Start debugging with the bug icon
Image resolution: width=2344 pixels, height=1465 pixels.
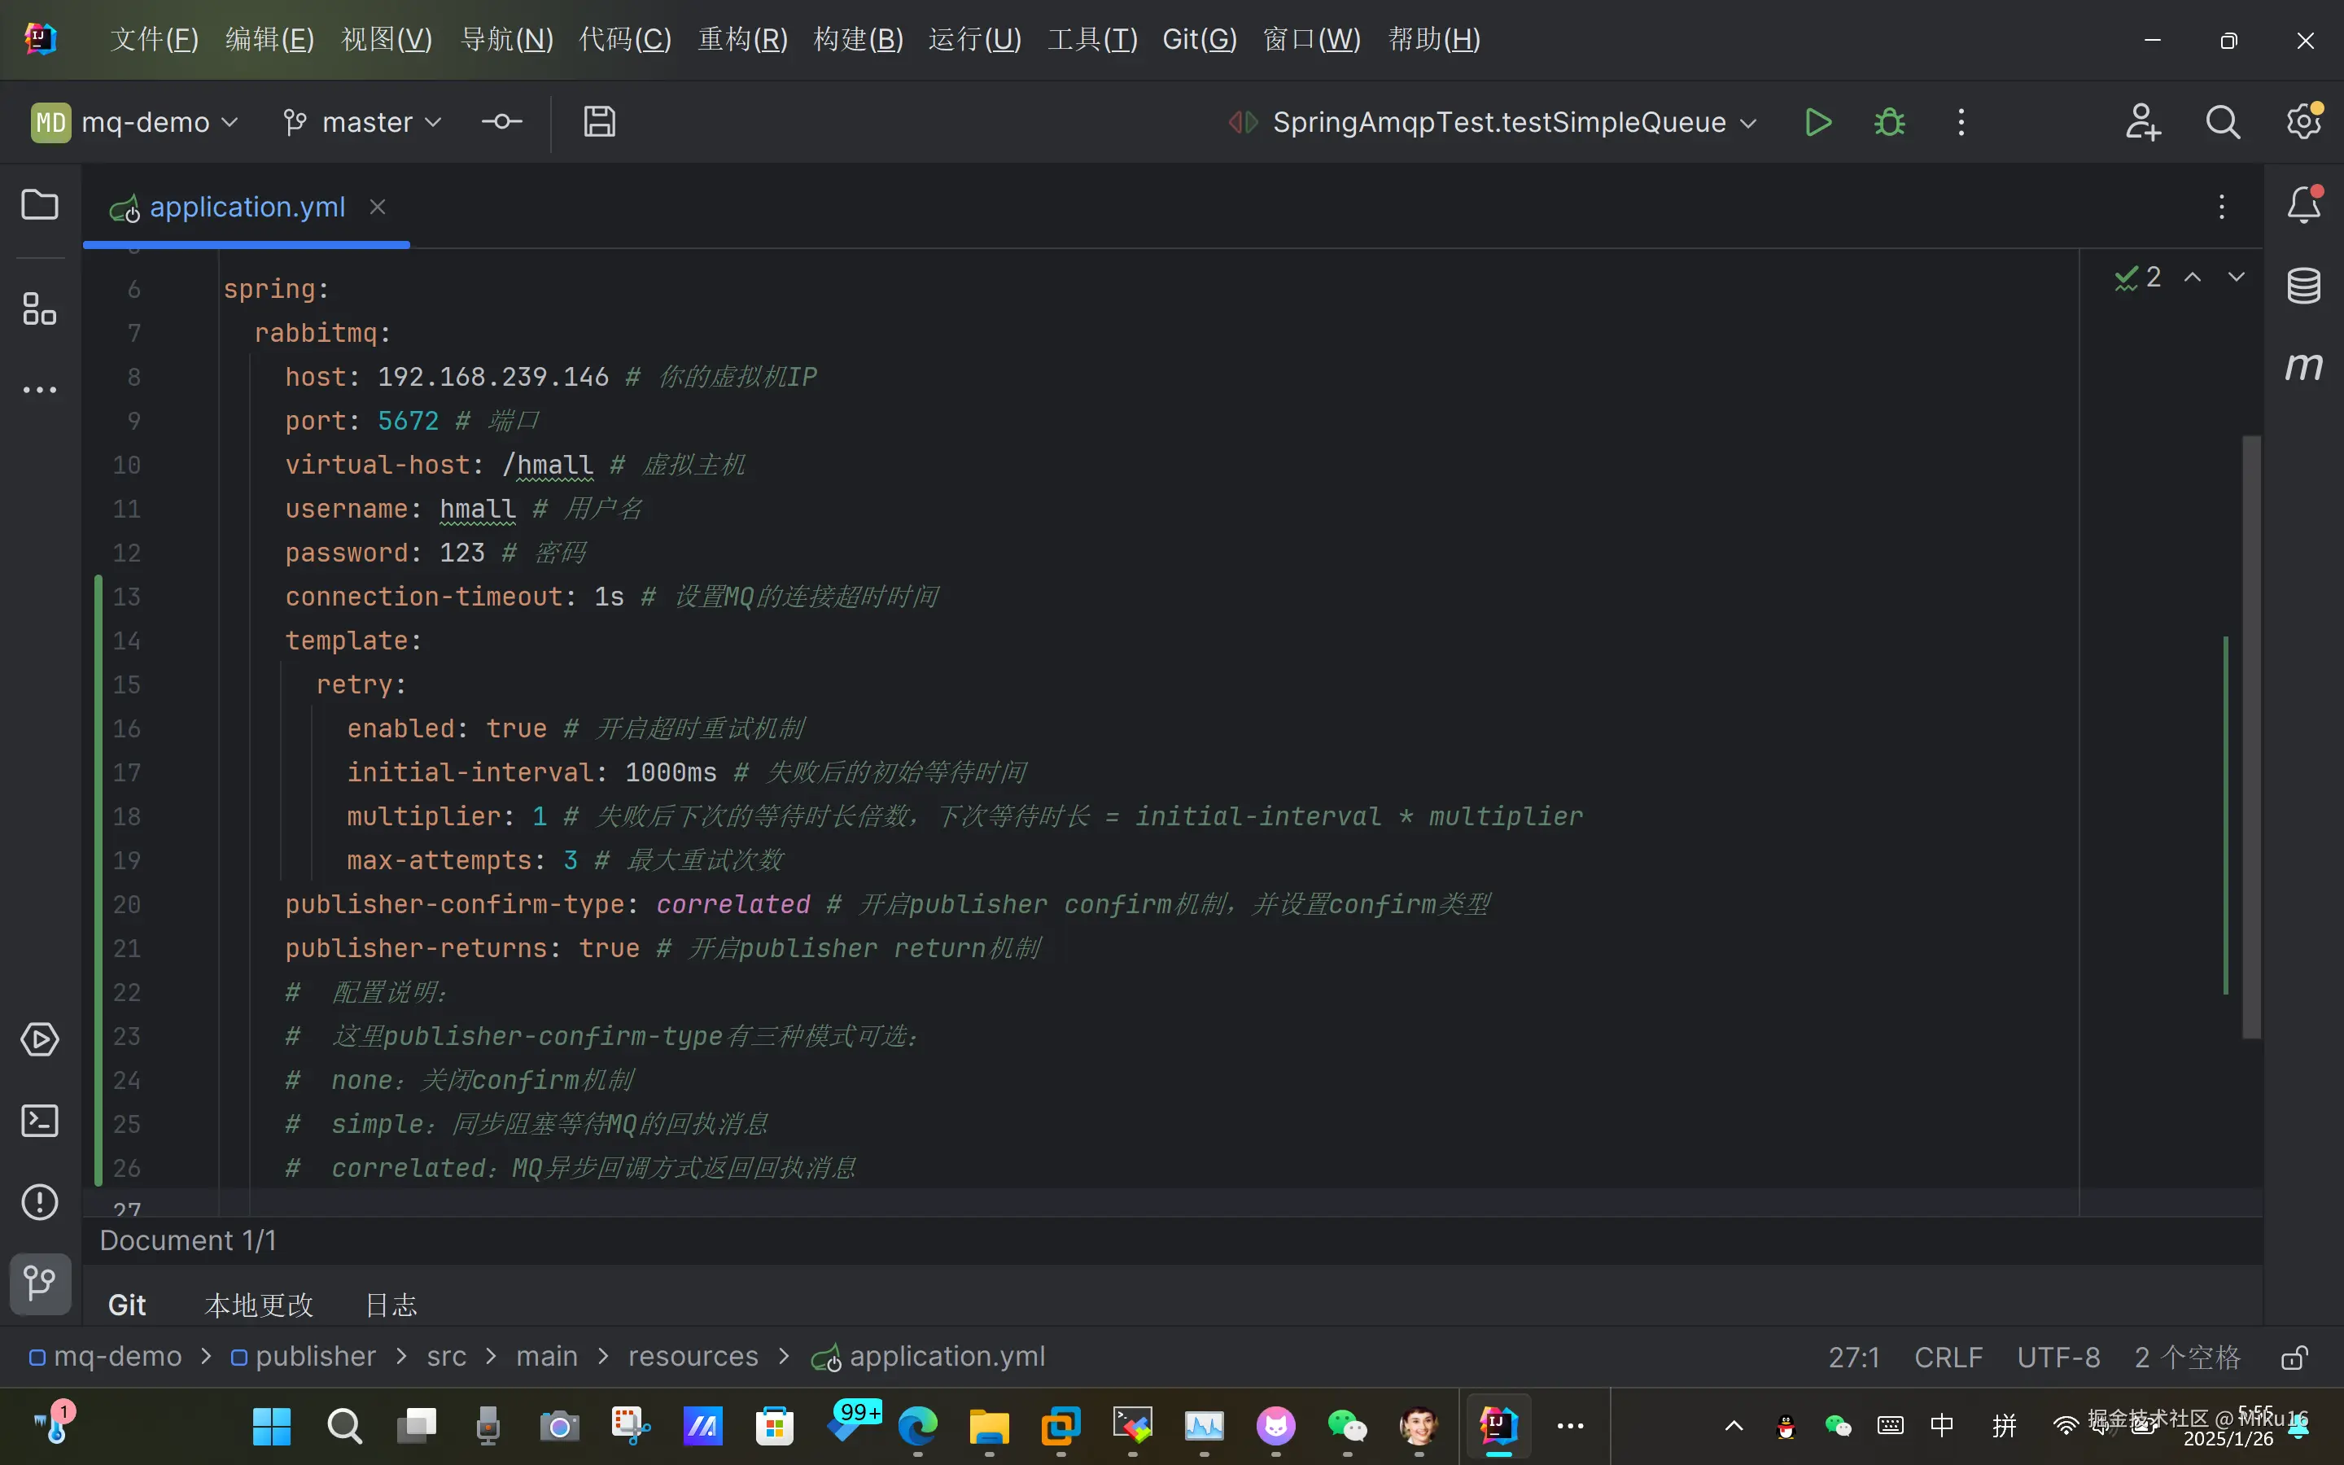point(1889,122)
